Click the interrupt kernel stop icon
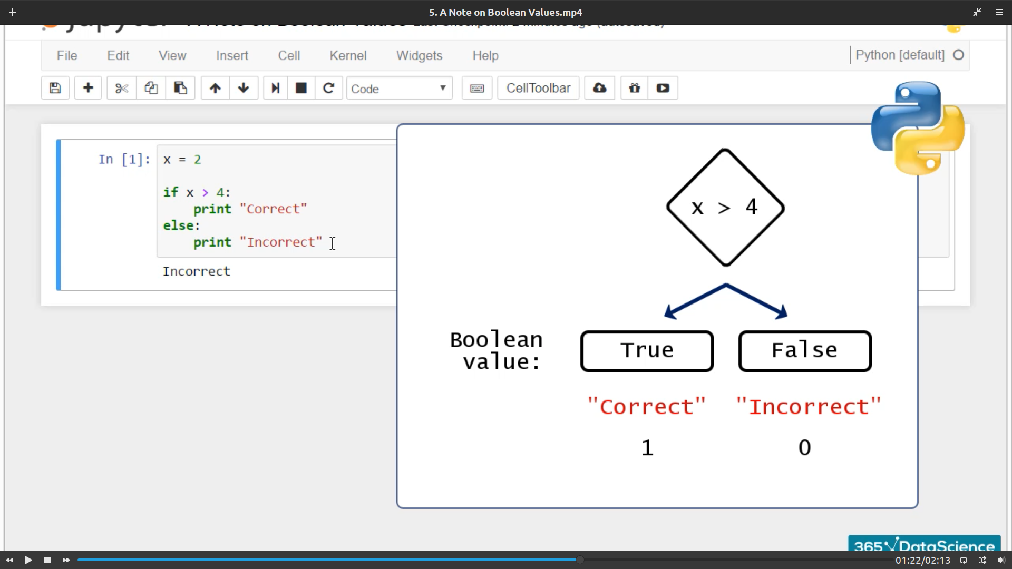This screenshot has width=1012, height=569. (301, 88)
